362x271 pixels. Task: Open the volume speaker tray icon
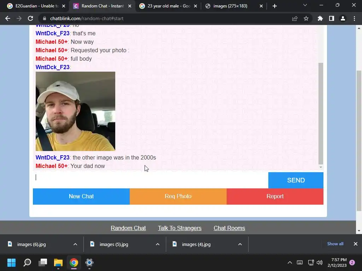click(320, 263)
